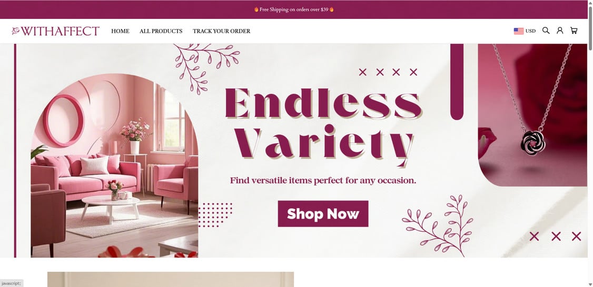Open the user account icon
The image size is (593, 287).
560,31
